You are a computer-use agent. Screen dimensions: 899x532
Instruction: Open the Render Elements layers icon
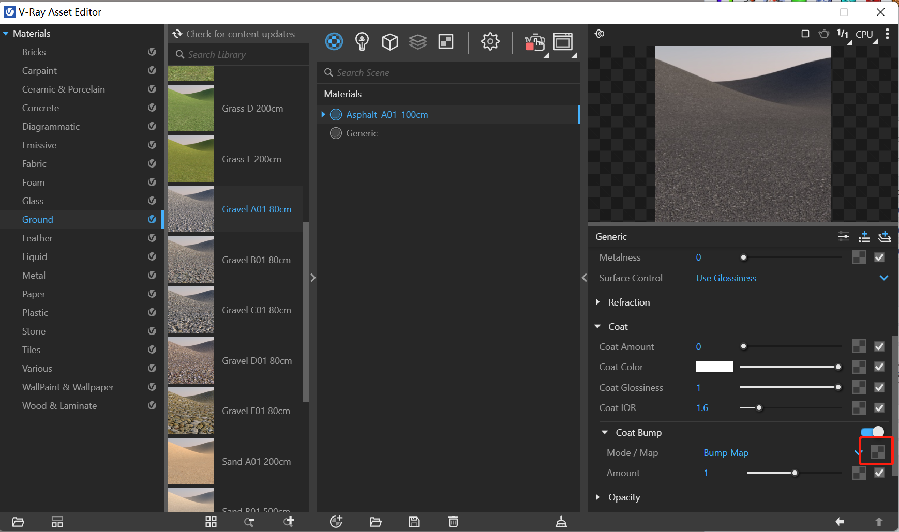[x=418, y=41]
